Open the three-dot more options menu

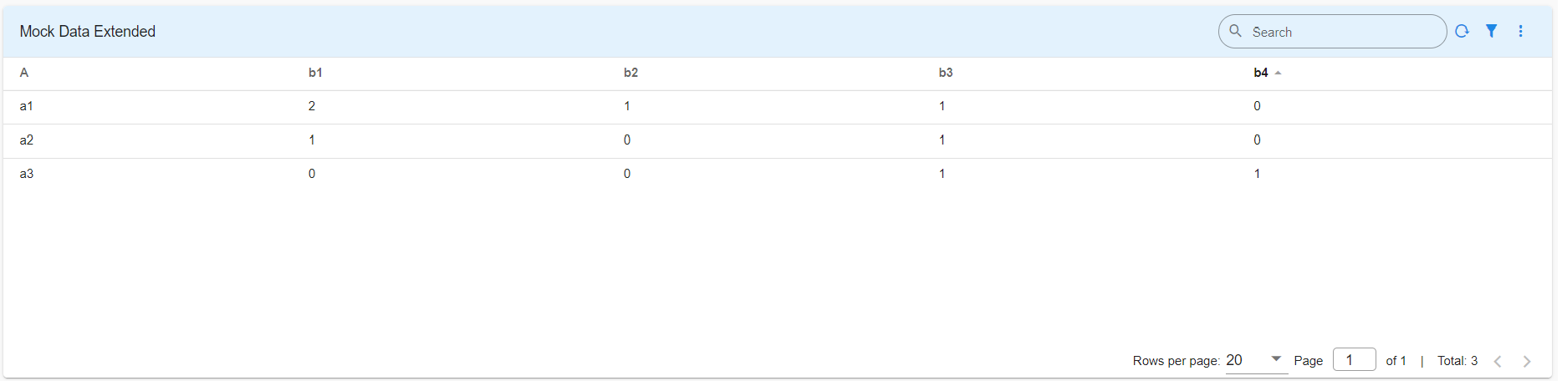[x=1520, y=32]
